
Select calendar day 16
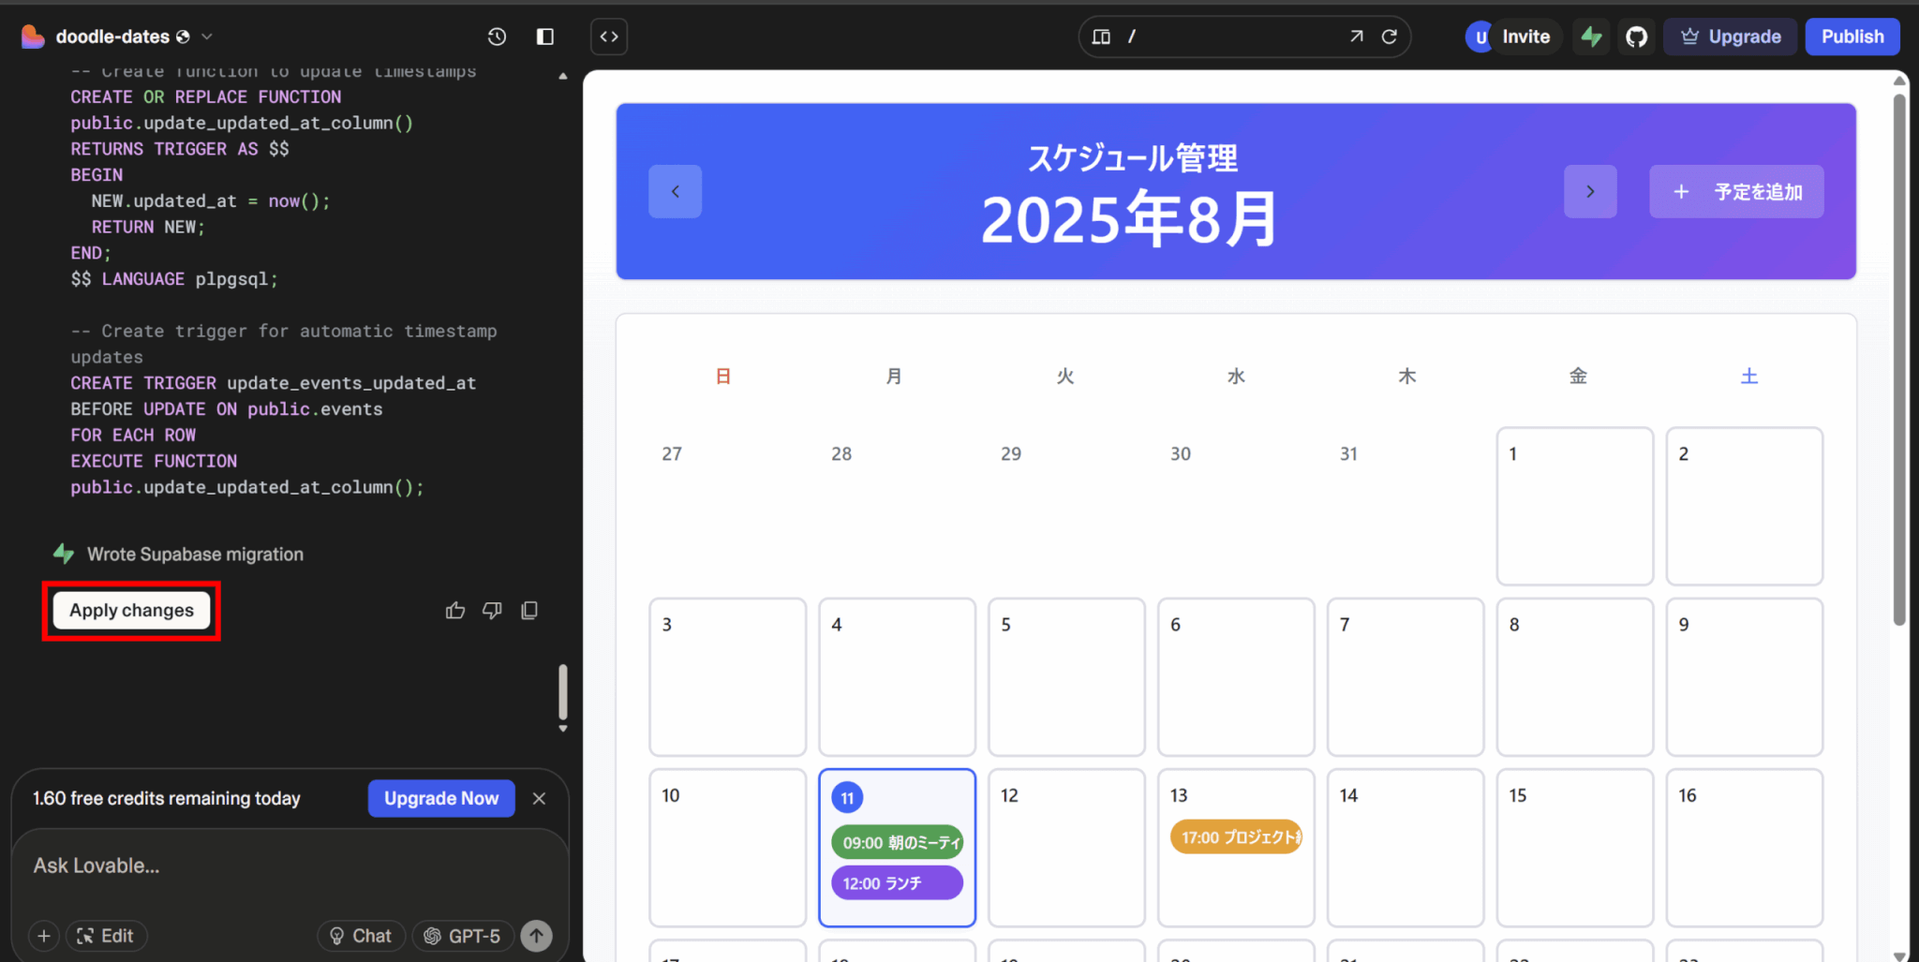[x=1744, y=848]
